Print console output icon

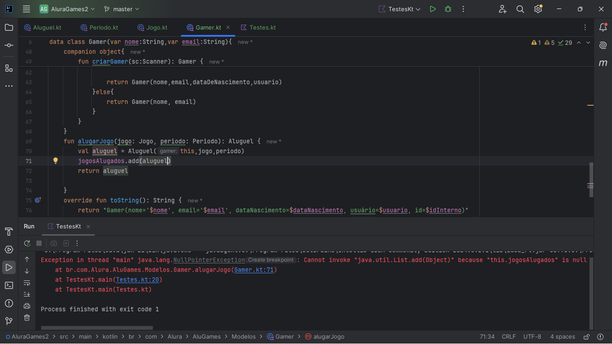click(x=27, y=306)
